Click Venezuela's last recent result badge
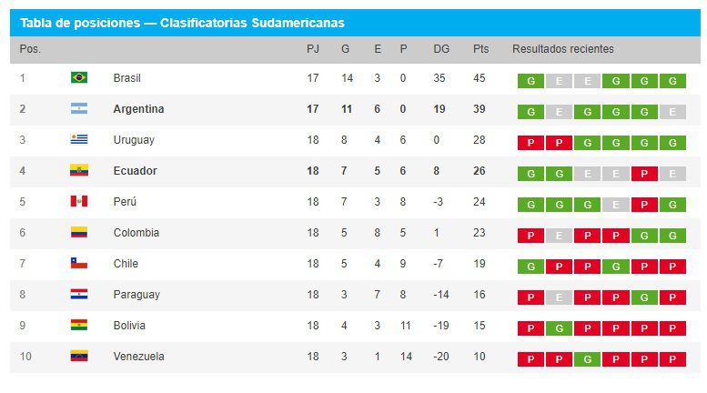Viewport: 707px width, 393px height. tap(672, 359)
